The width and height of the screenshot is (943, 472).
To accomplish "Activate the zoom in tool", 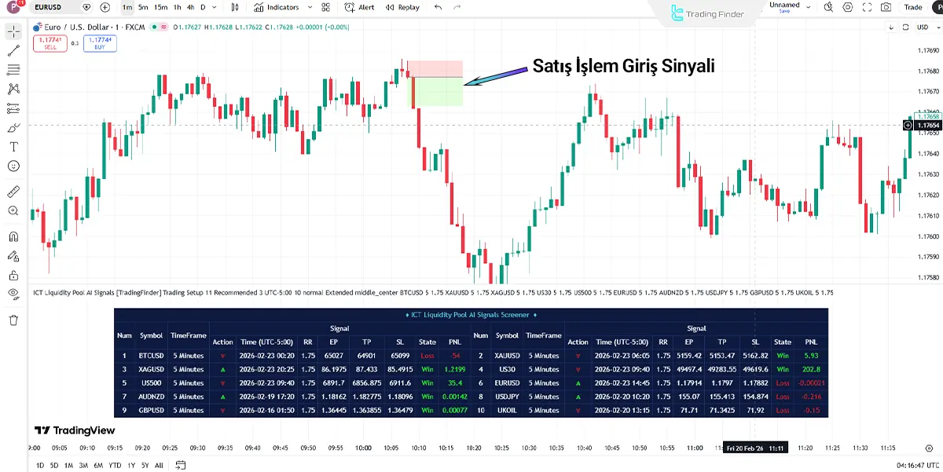I will [13, 210].
